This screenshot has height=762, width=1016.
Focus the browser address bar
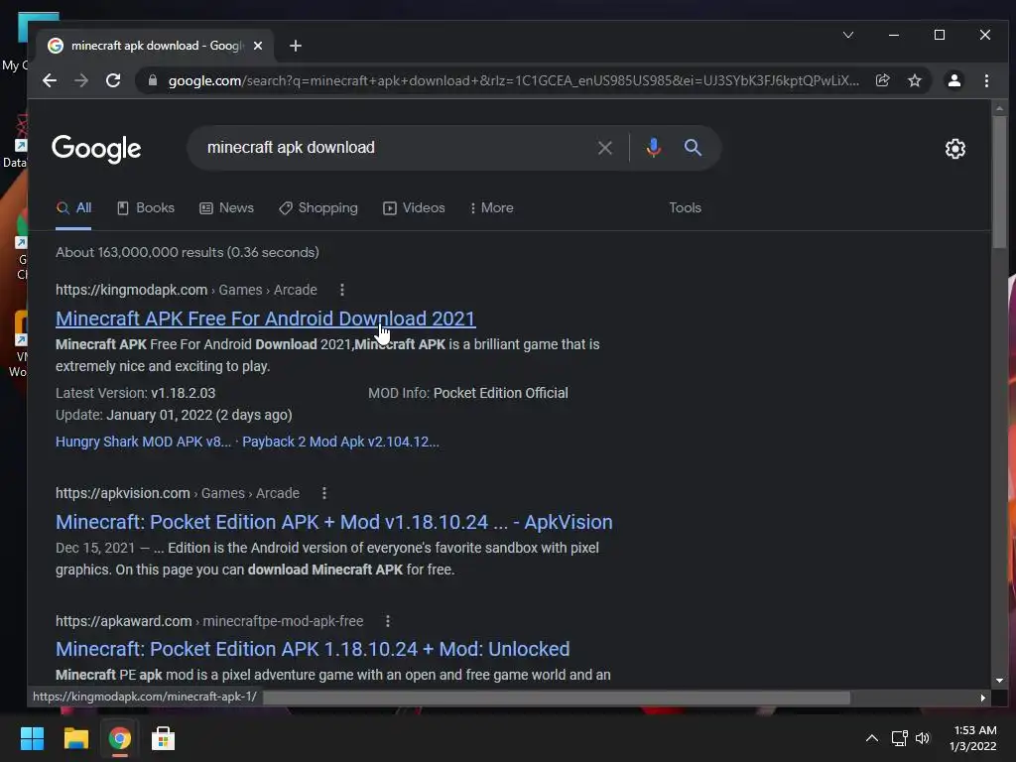[x=512, y=80]
